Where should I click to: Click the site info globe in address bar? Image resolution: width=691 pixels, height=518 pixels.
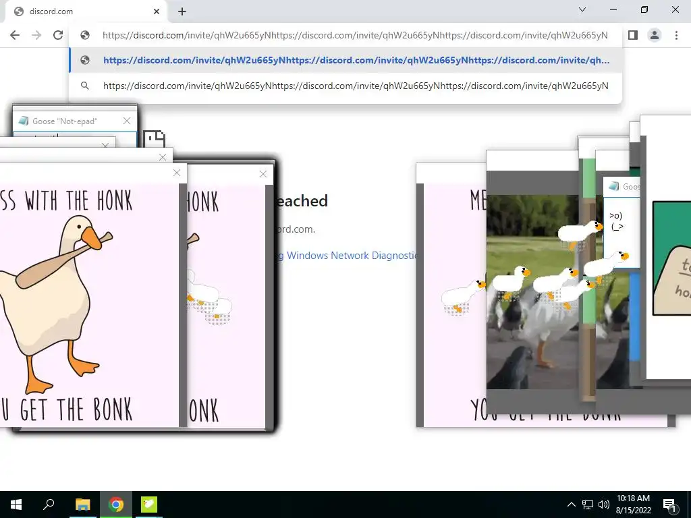[x=85, y=35]
